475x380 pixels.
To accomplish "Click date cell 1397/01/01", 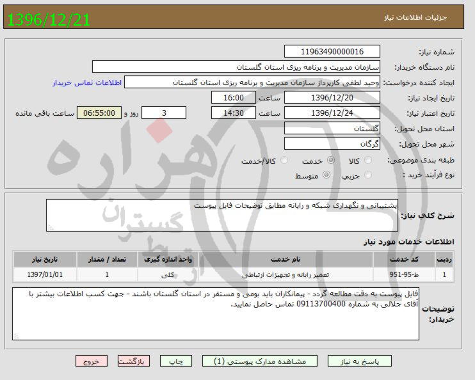I will pyautogui.click(x=45, y=274).
